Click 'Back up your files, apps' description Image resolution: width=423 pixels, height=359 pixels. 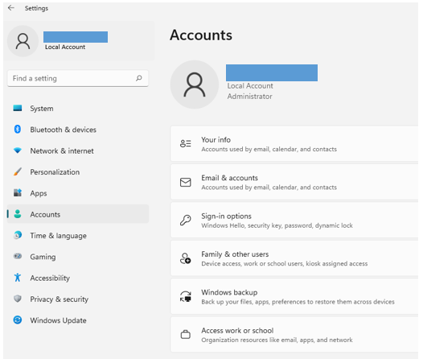(x=298, y=302)
